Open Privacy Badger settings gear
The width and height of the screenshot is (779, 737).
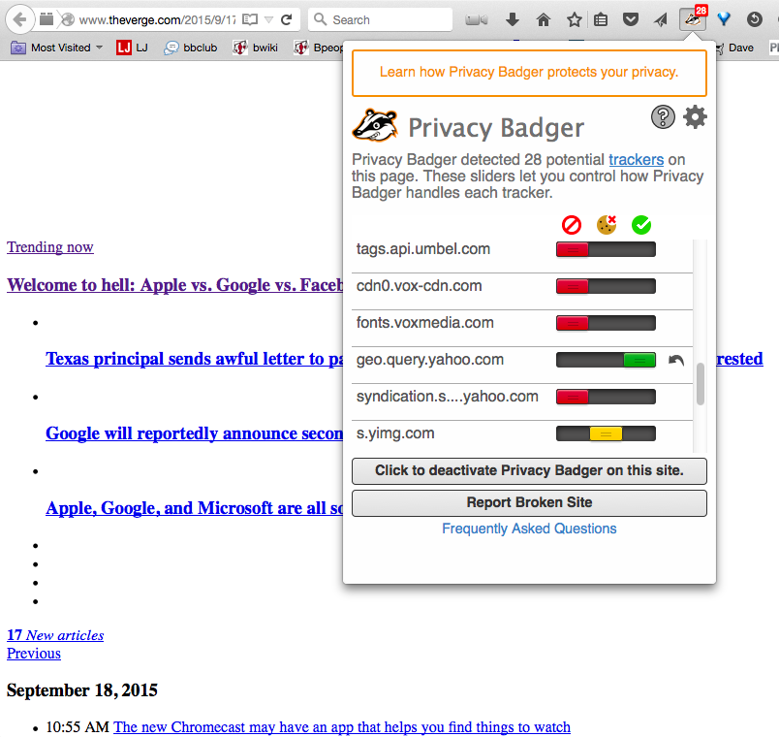click(x=695, y=117)
